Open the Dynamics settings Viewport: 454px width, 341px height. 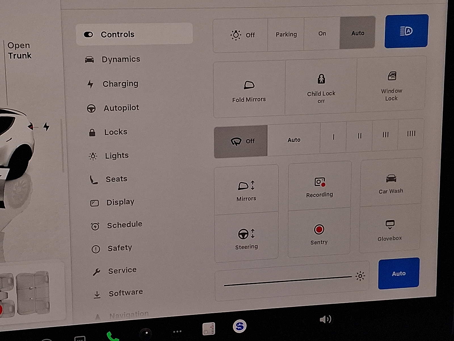point(121,59)
